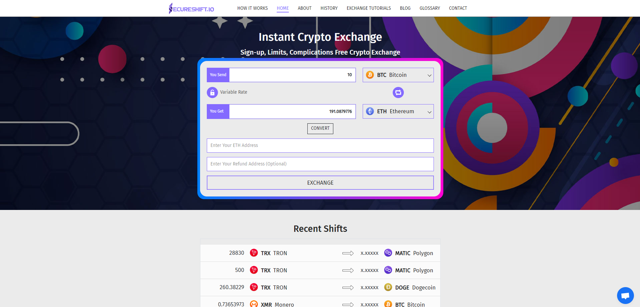Click the MATIC Polygon text in 28830 row
640x307 pixels.
(x=414, y=253)
